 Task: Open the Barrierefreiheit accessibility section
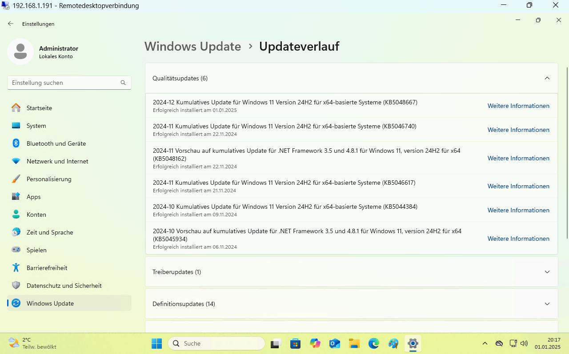coord(47,268)
